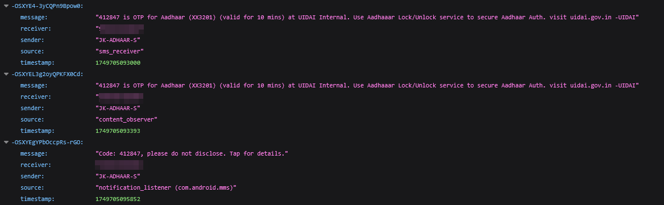Select the timestamp value 1749705093000

[x=118, y=62]
